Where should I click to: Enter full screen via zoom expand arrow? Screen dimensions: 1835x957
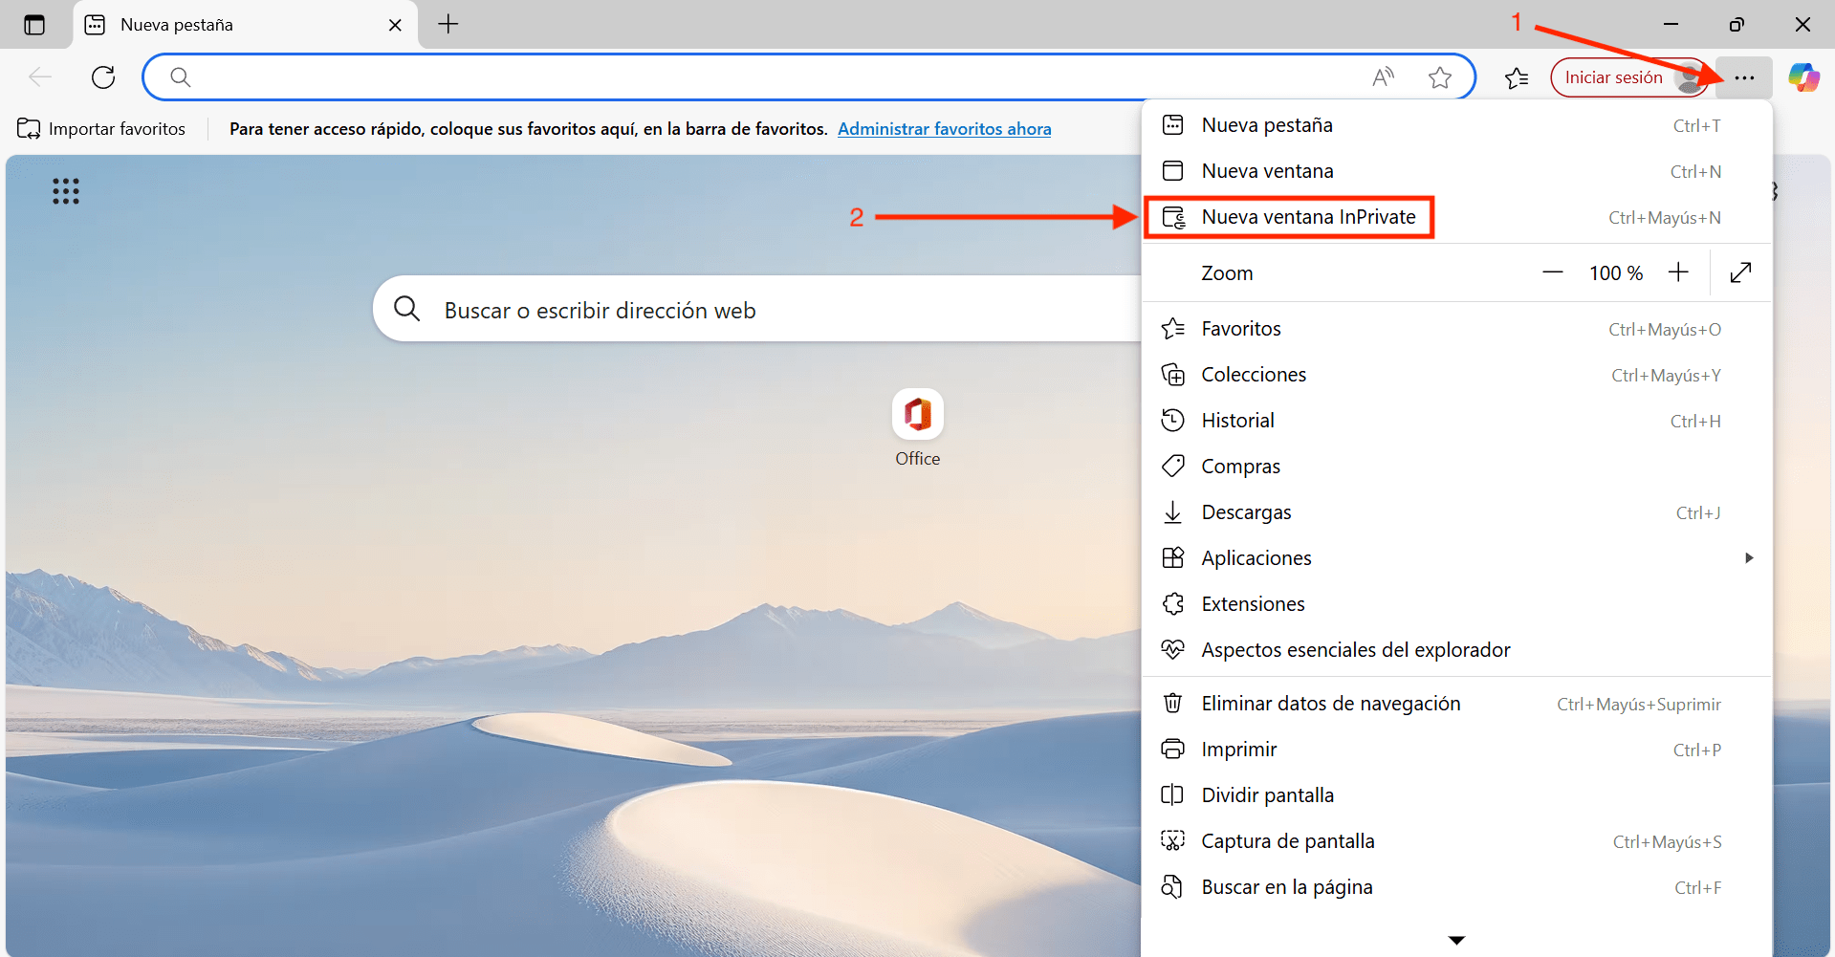(x=1741, y=272)
